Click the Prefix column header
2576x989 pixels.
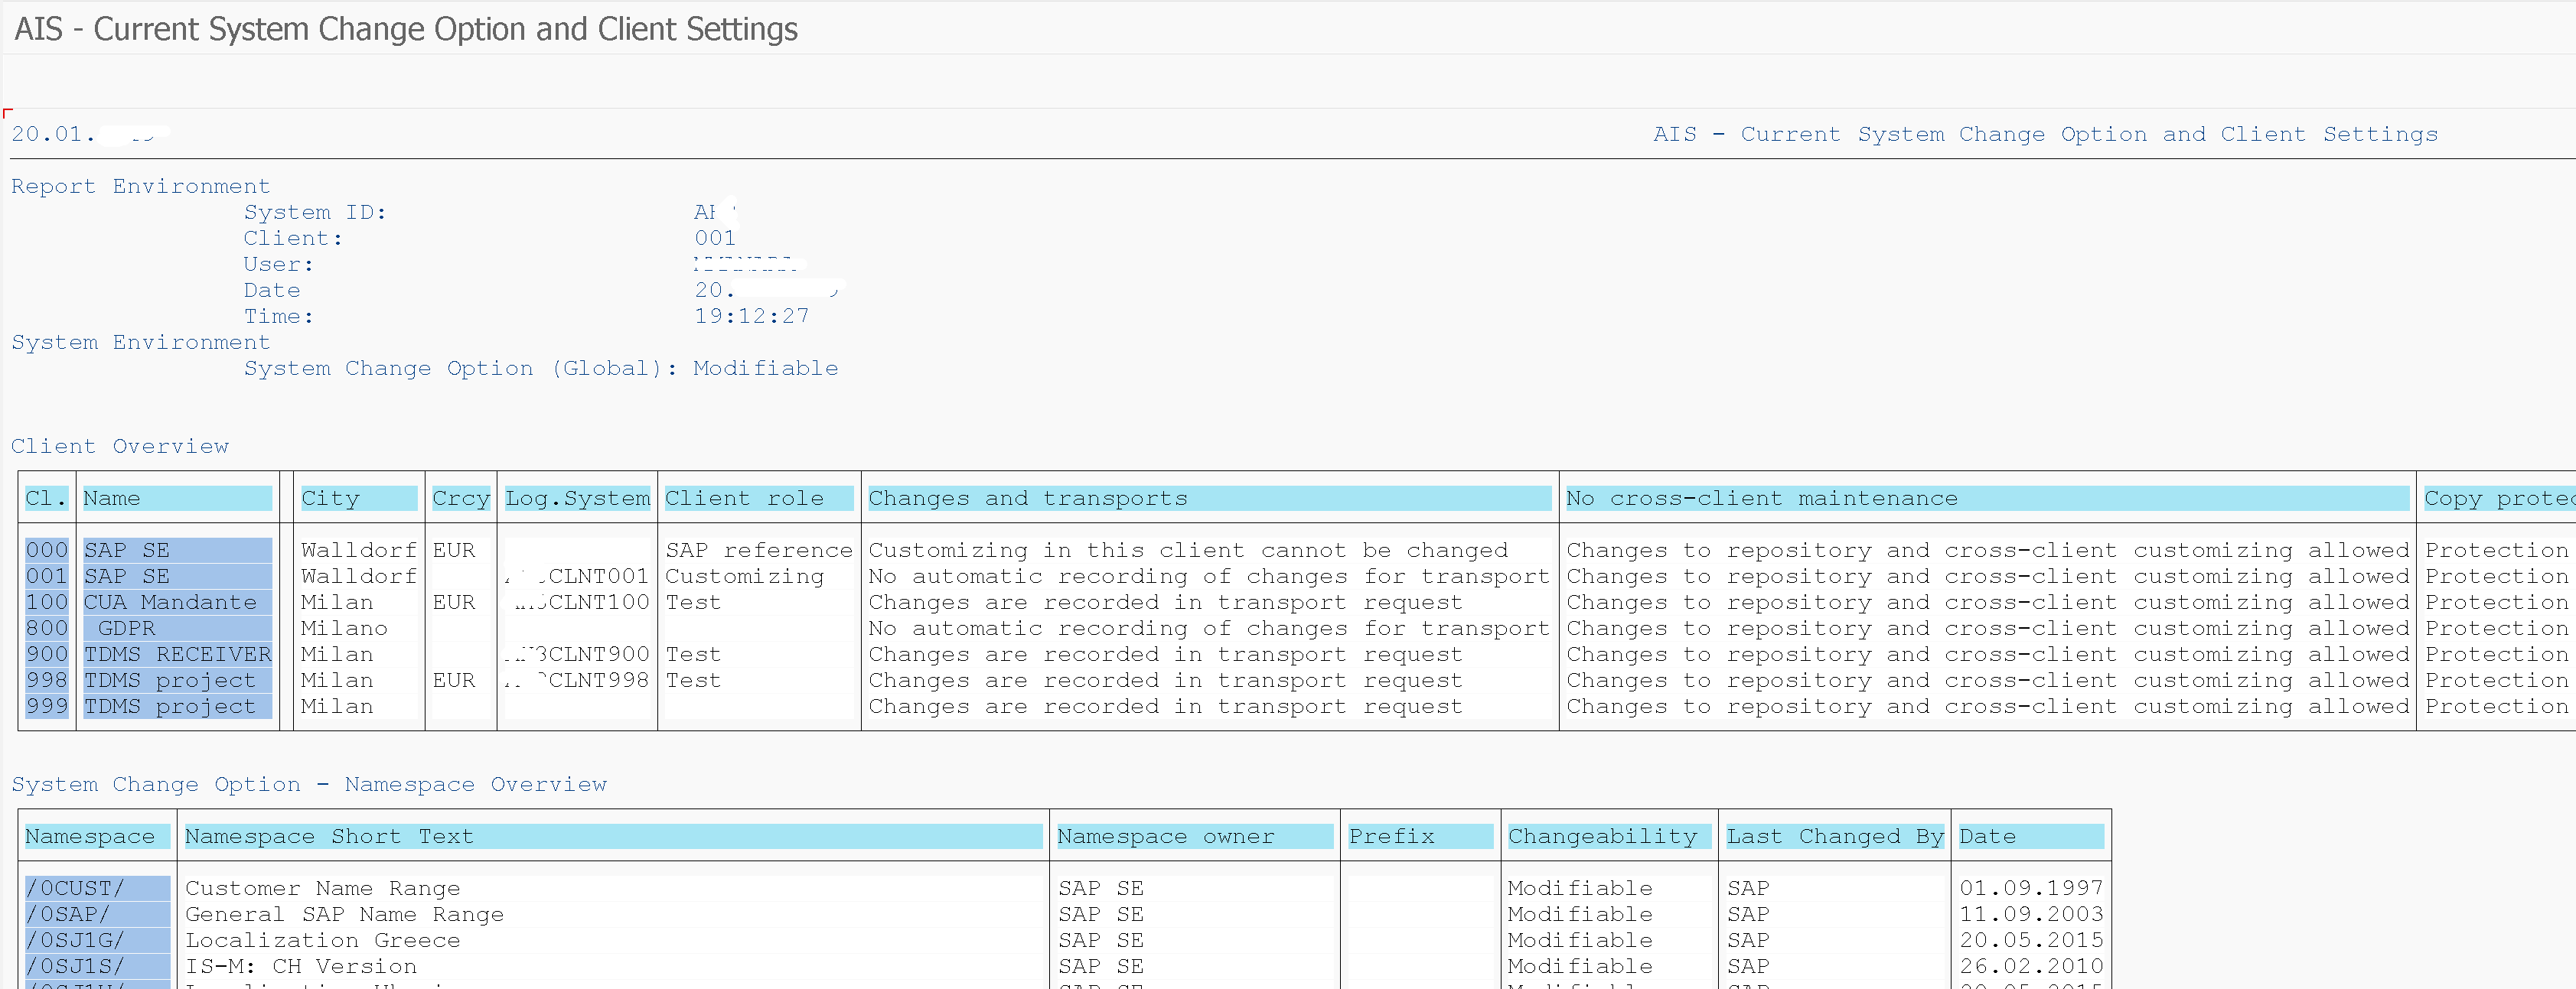click(x=1421, y=836)
